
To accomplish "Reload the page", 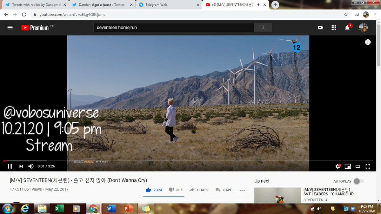I will (x=24, y=14).
